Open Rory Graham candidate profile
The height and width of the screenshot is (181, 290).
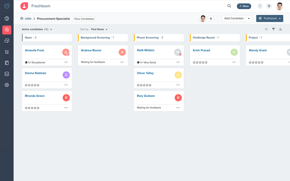[x=146, y=96]
